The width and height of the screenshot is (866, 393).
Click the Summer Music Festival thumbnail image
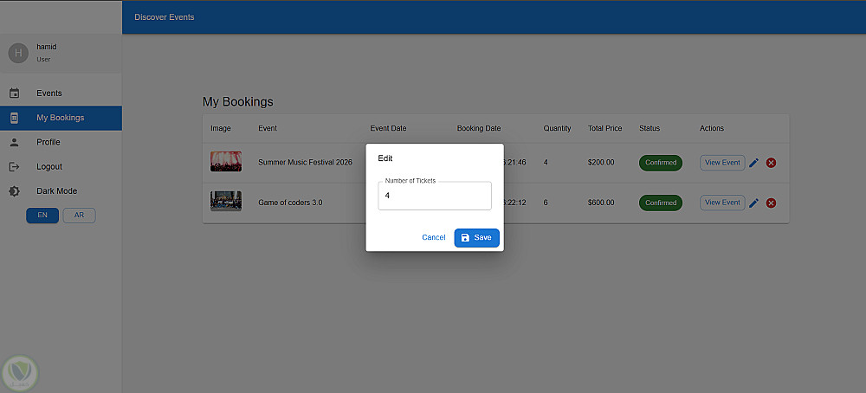[x=226, y=161]
